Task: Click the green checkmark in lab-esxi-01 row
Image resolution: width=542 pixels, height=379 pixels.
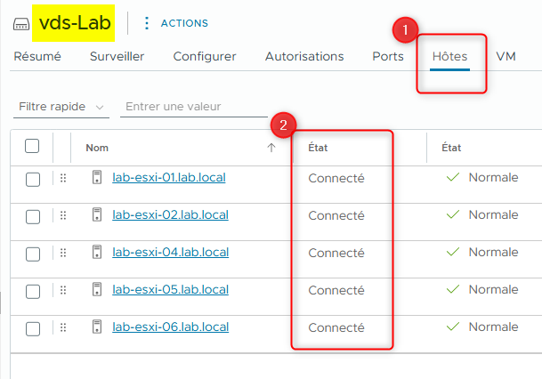Action: click(x=453, y=177)
